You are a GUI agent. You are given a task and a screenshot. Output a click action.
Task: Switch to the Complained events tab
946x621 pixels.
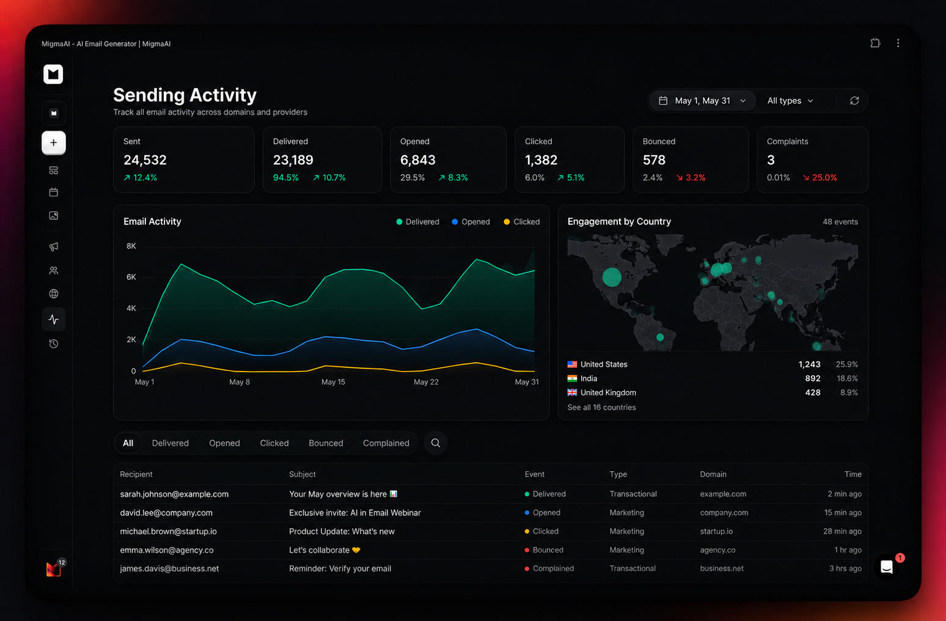coord(386,443)
